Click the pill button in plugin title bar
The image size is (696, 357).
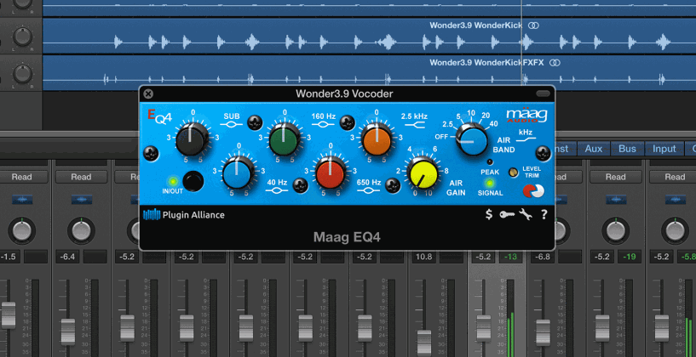pos(543,93)
